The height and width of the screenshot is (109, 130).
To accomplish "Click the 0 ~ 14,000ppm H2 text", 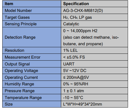I will (80, 31).
